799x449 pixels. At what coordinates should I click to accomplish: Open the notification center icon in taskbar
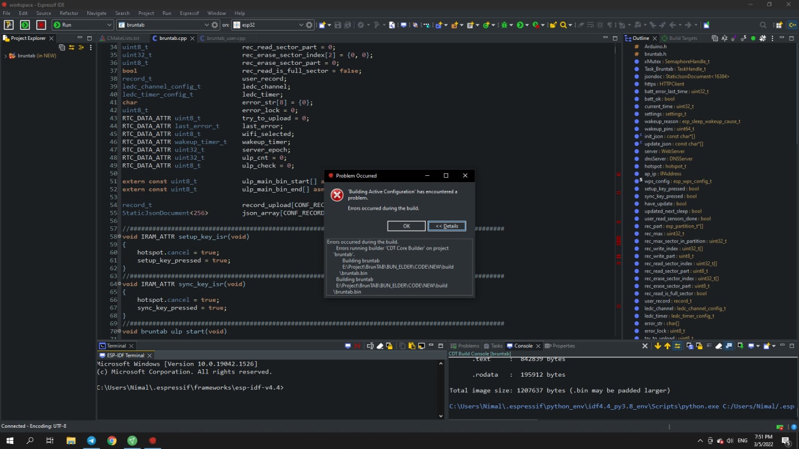786,440
